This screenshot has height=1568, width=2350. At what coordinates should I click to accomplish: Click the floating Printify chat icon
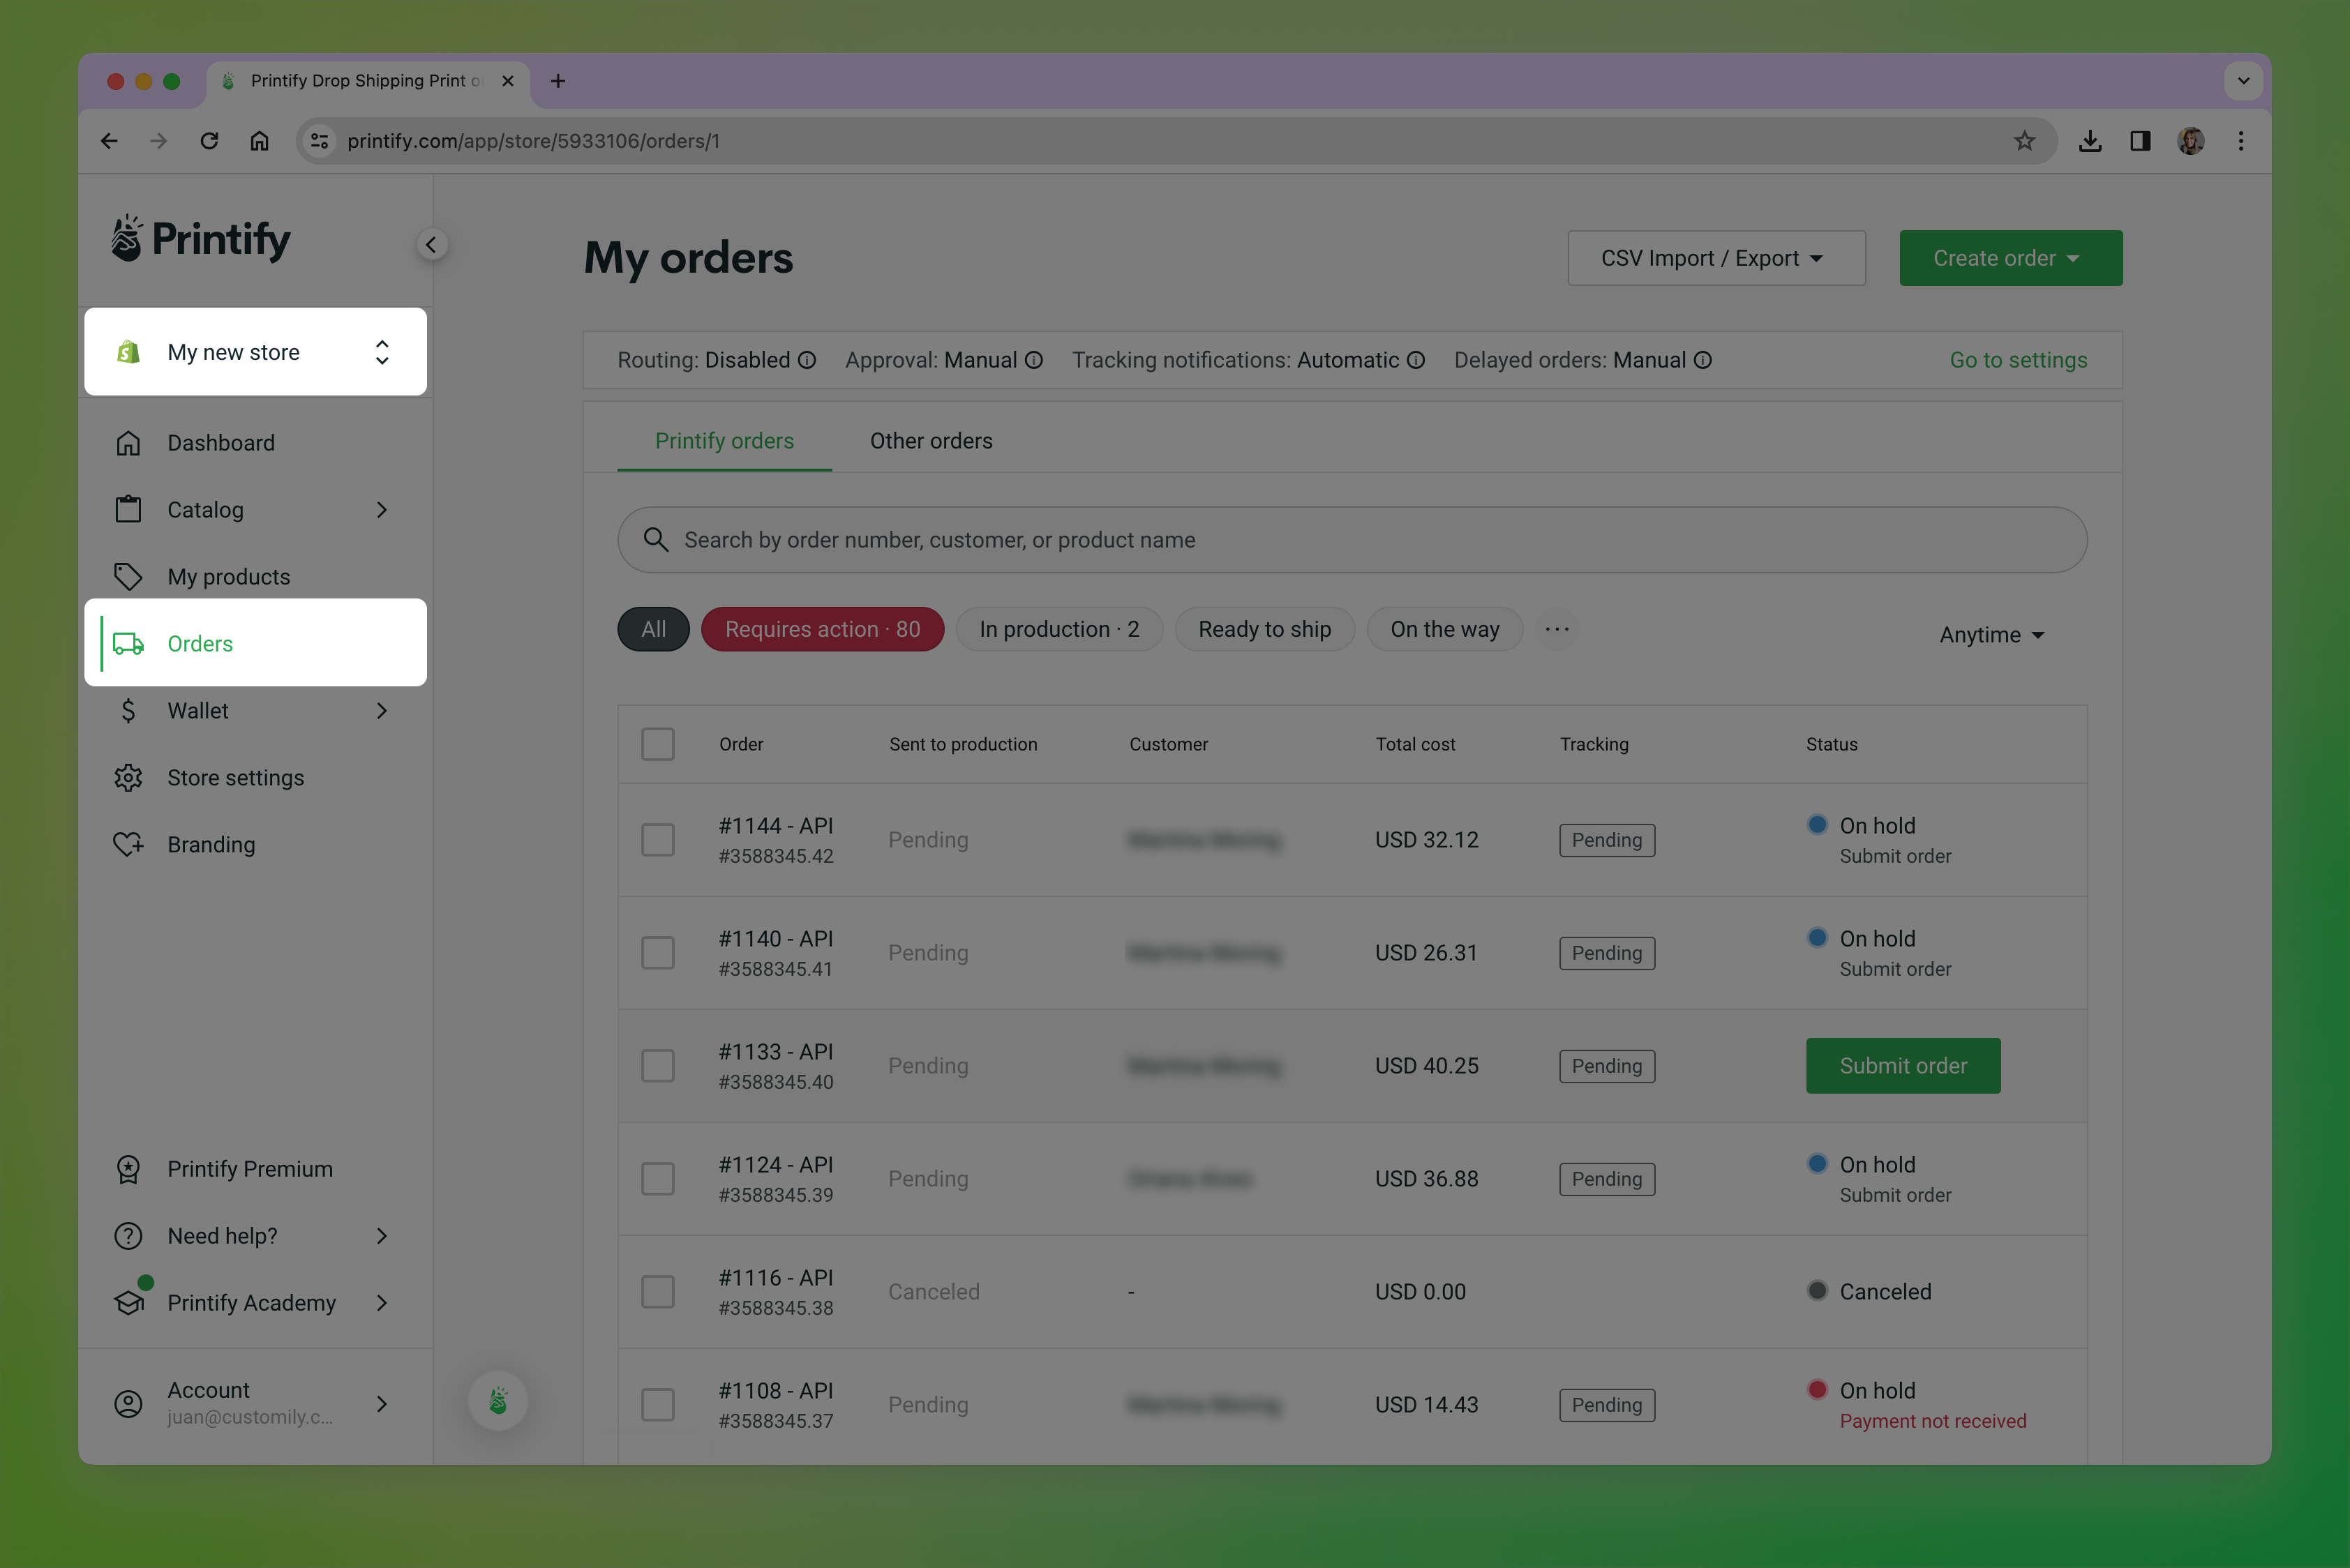coord(498,1401)
